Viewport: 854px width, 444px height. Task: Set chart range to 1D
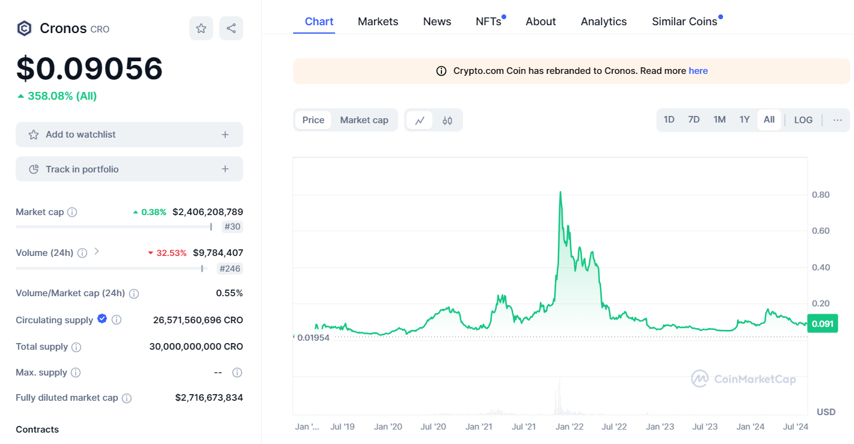(x=669, y=120)
